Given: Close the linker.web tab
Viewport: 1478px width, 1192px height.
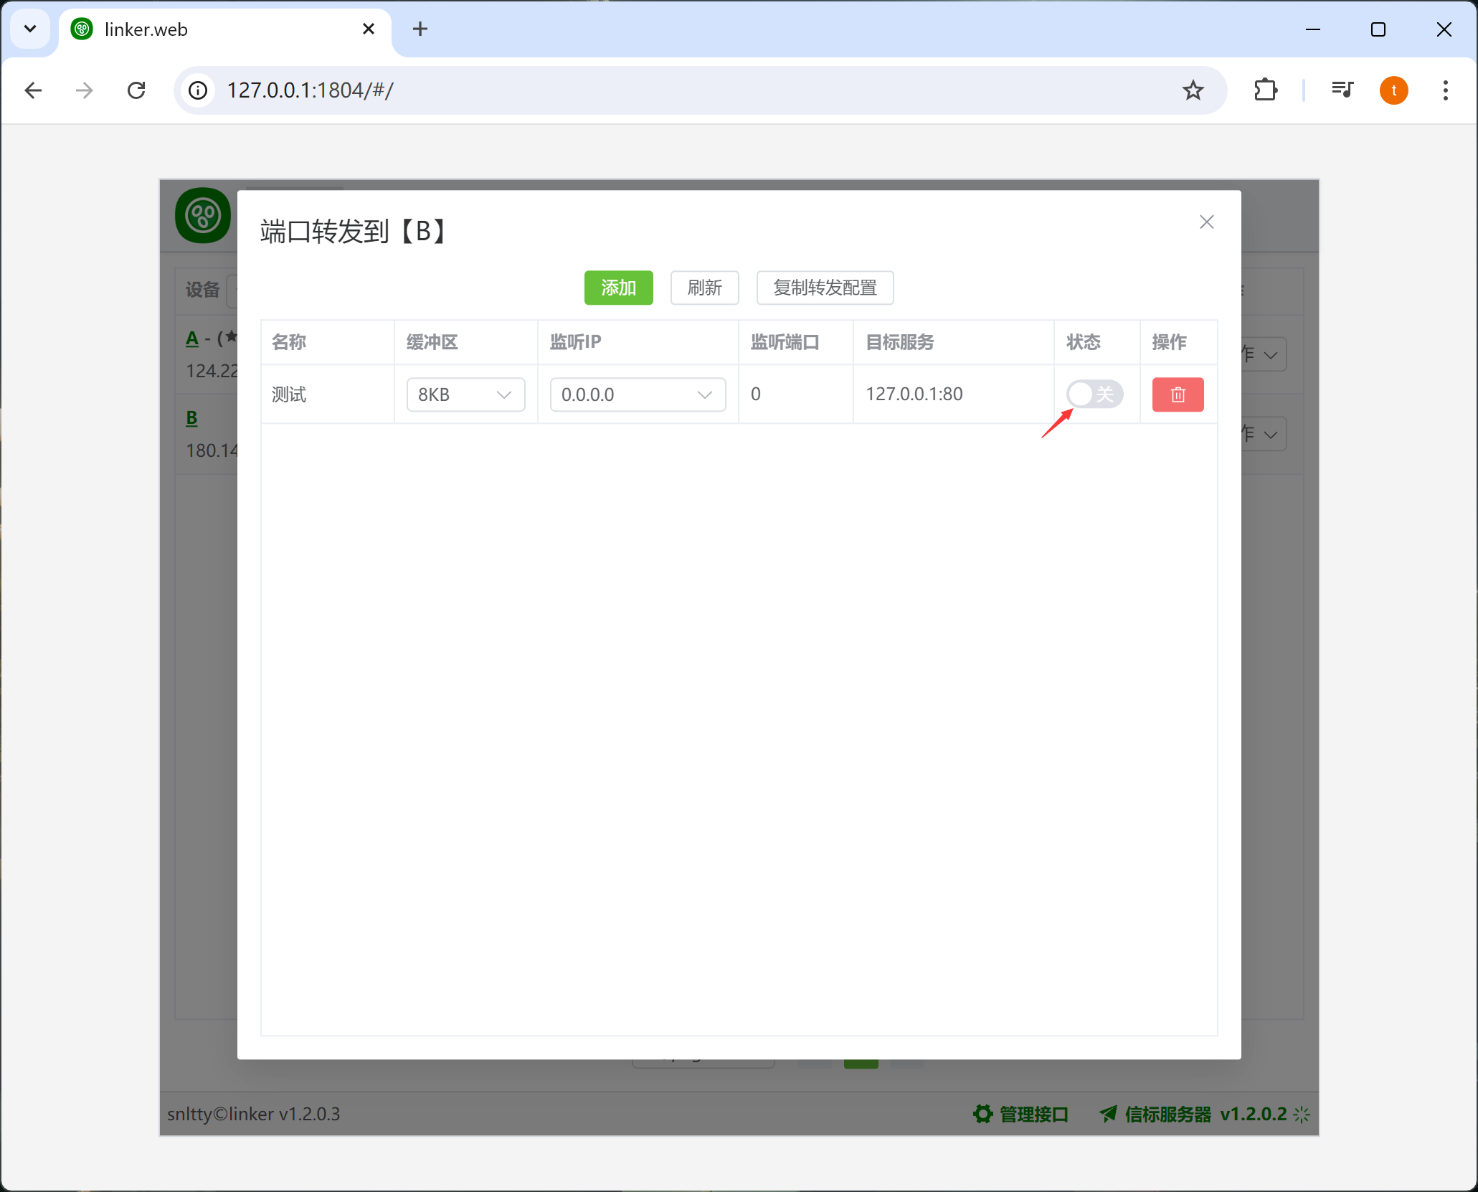Looking at the screenshot, I should point(369,29).
